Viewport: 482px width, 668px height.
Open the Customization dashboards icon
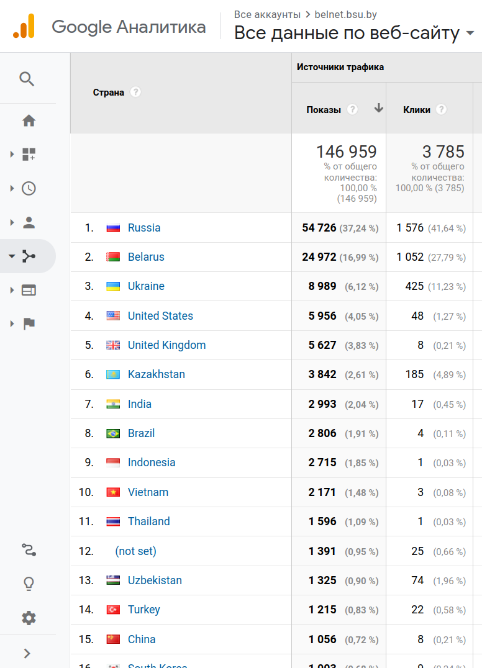tap(29, 155)
